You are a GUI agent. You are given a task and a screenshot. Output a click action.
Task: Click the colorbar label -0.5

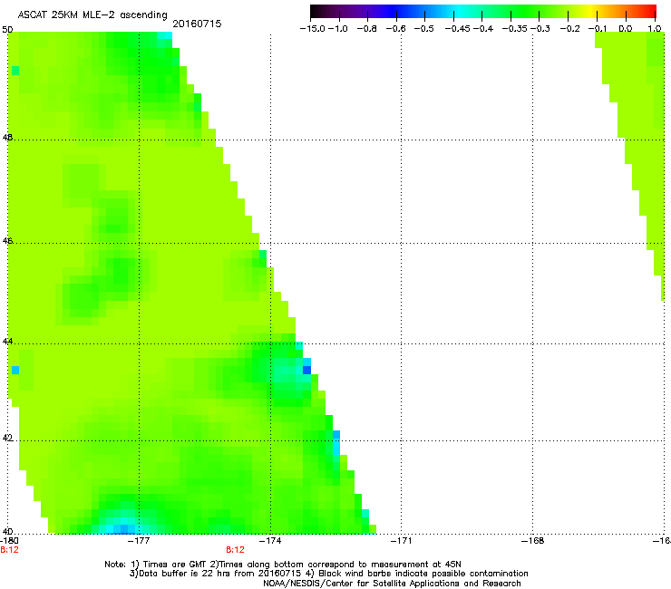[423, 29]
